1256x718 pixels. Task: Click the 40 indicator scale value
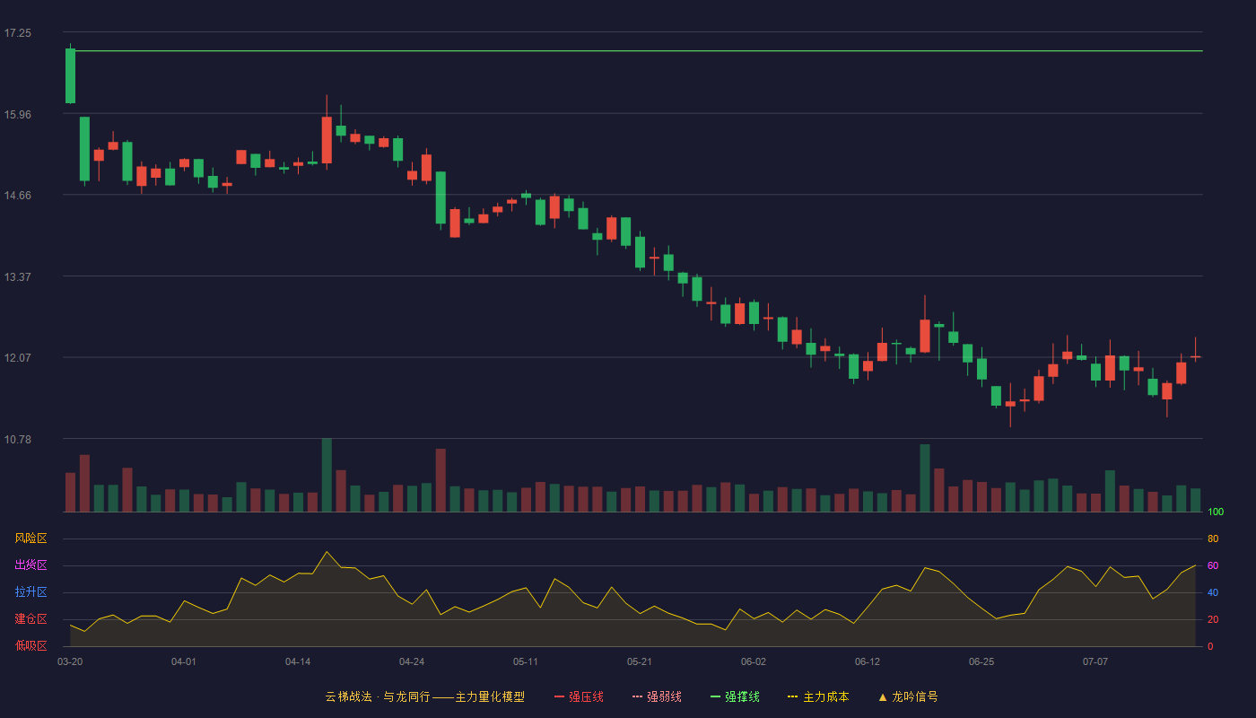pos(1213,592)
